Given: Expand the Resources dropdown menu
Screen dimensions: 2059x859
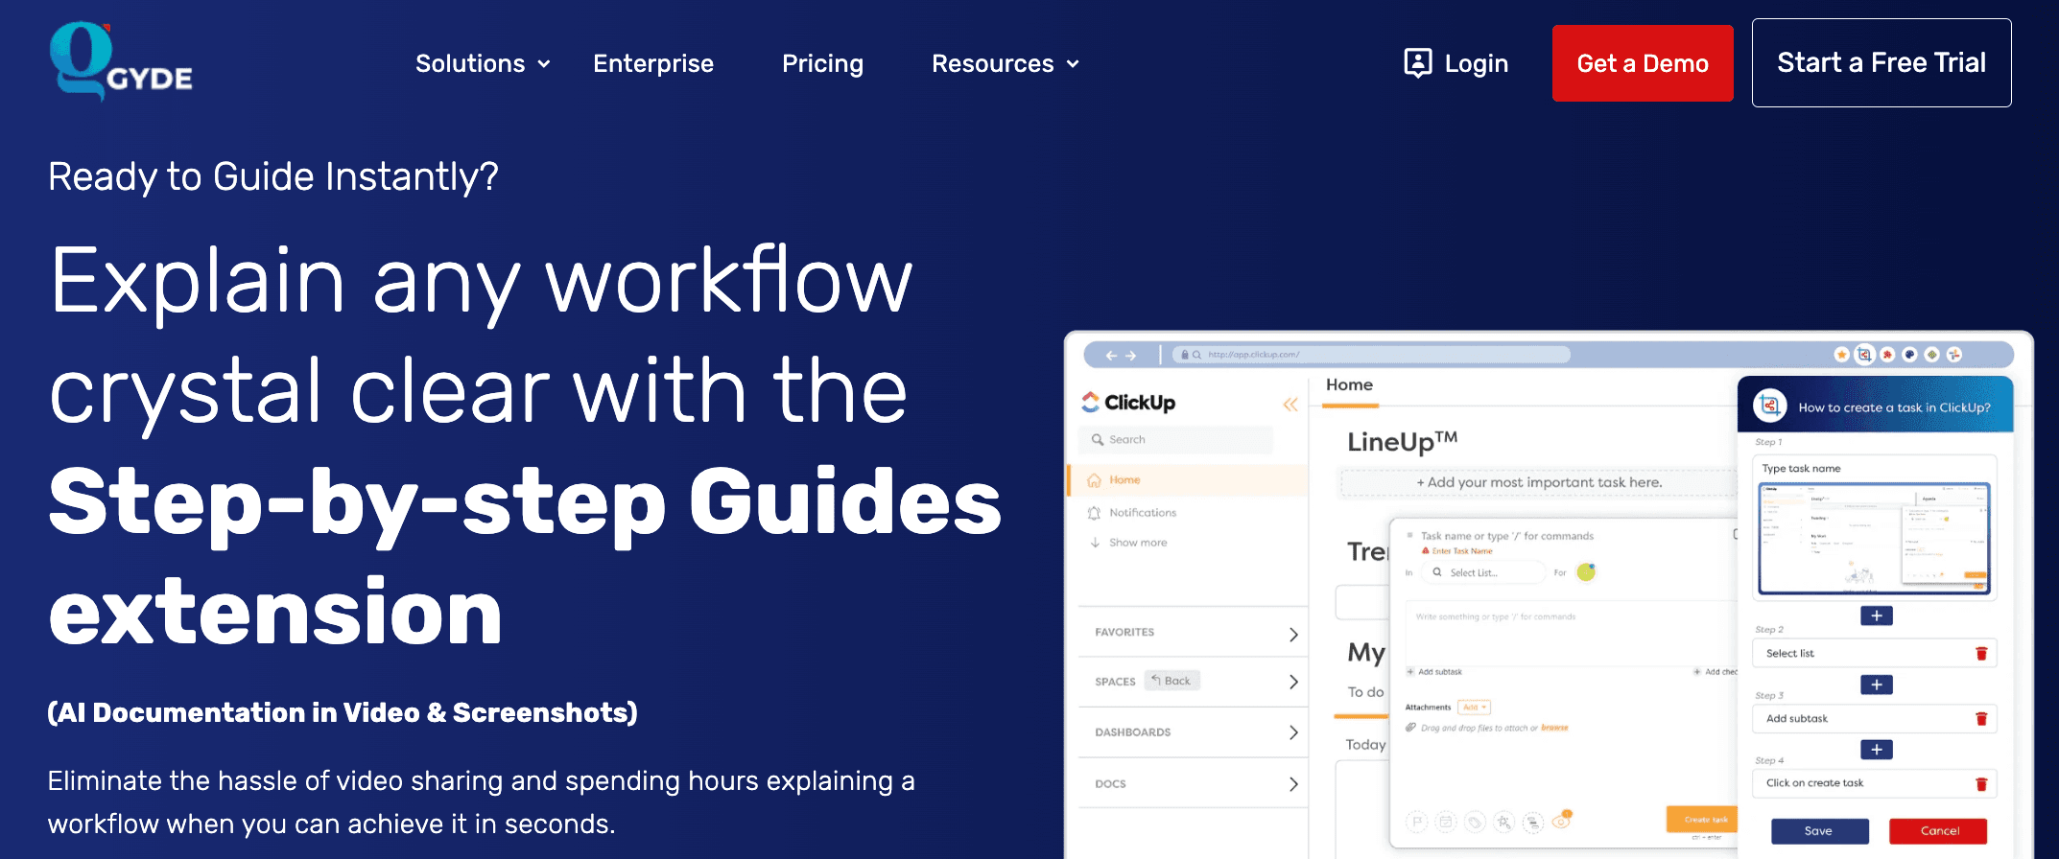Looking at the screenshot, I should (x=1006, y=63).
